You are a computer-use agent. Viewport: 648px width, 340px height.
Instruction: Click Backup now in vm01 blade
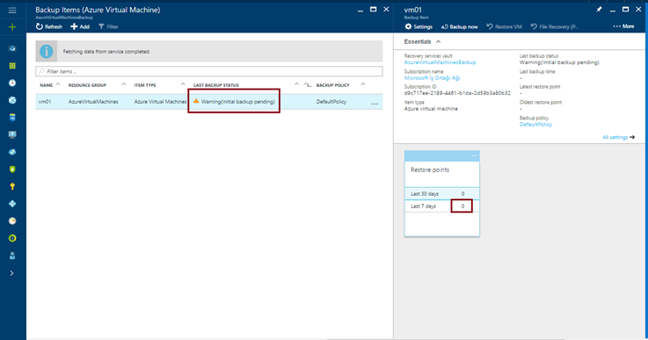459,27
